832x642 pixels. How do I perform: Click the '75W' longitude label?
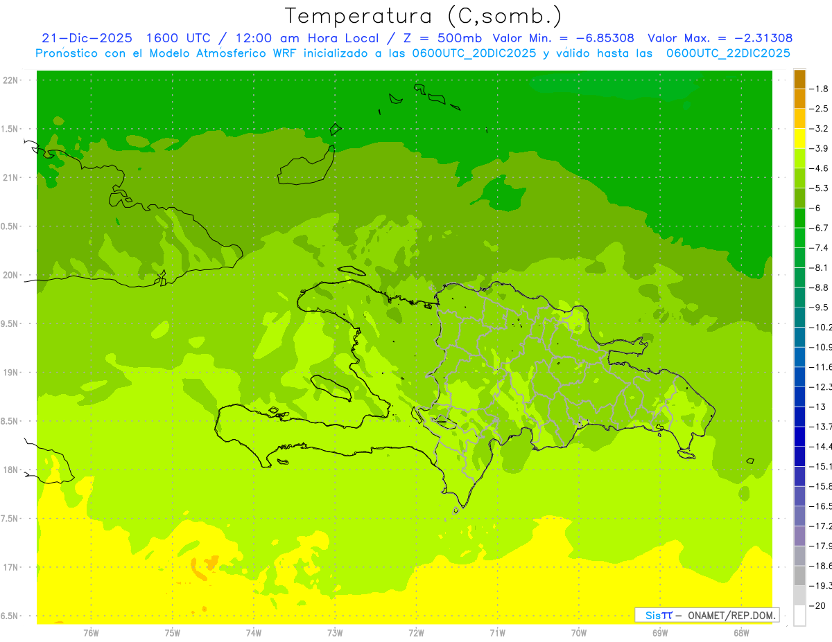pos(173,633)
